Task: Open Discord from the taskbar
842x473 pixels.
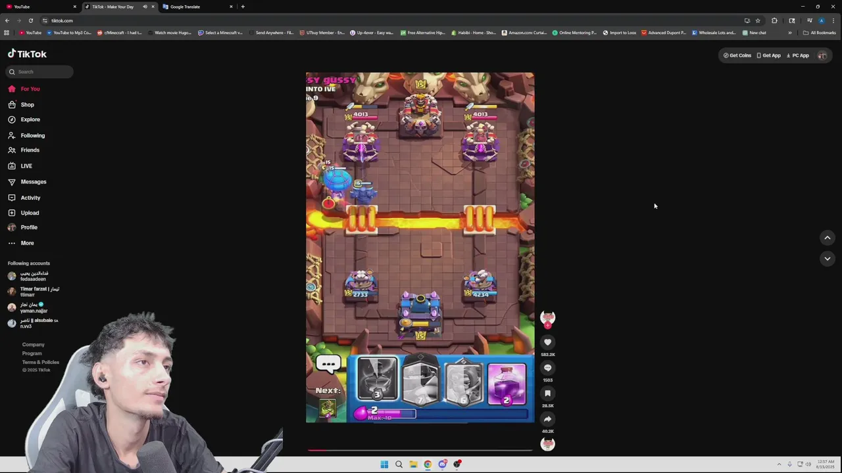Action: tap(442, 464)
